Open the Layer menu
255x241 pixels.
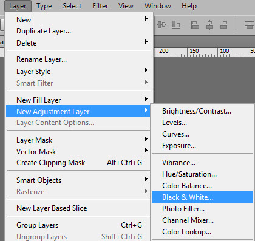[18, 6]
